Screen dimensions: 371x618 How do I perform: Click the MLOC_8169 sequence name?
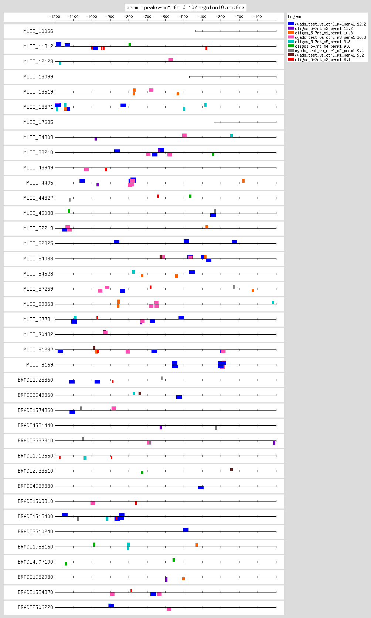(40, 365)
